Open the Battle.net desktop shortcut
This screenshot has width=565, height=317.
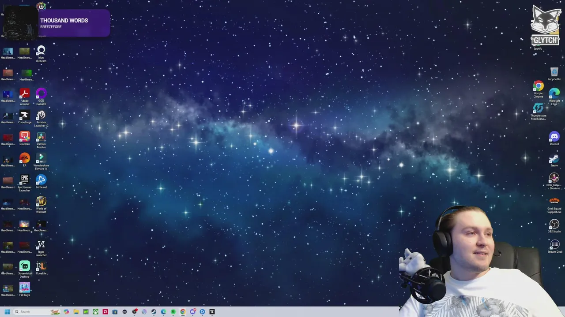41,182
